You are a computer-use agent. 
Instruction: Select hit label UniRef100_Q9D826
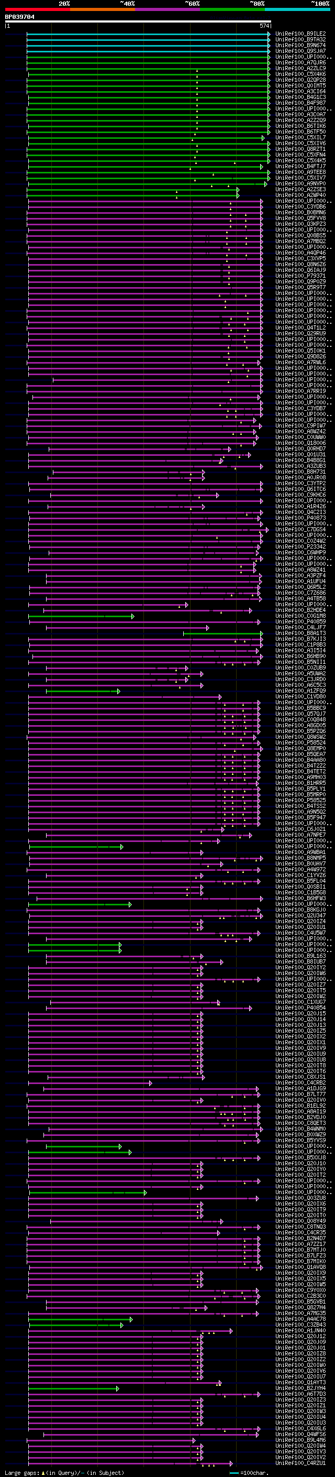[x=300, y=357]
